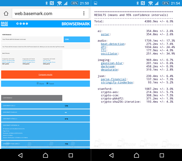Screen dimensions: 182x161
Task: Expand the Conformity HTML5 2.1 row
Action: [x=45, y=119]
